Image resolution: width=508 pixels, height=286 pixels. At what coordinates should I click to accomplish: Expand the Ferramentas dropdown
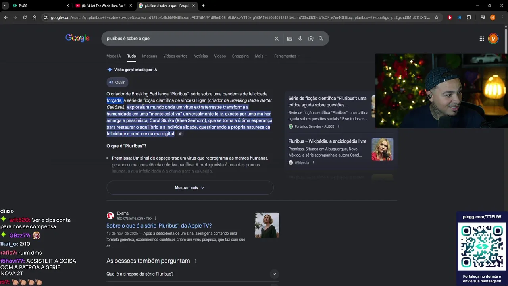(287, 56)
